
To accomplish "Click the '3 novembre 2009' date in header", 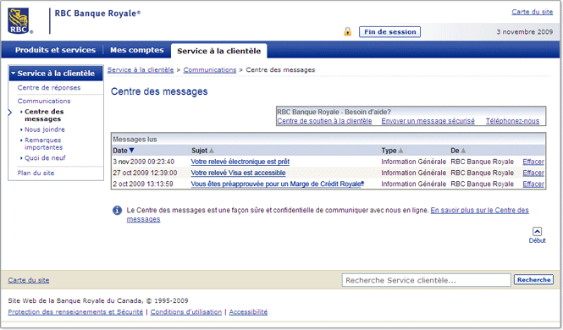I will point(525,32).
